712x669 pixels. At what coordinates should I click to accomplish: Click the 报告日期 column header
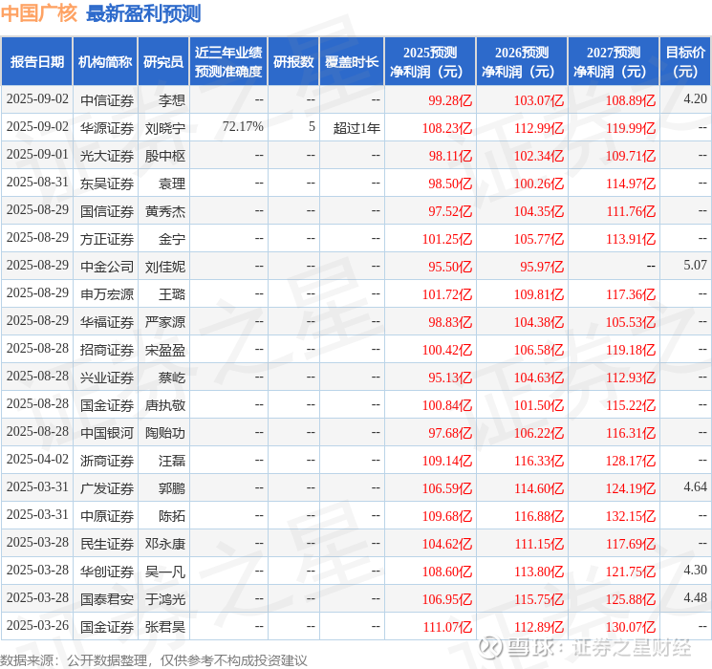[36, 62]
